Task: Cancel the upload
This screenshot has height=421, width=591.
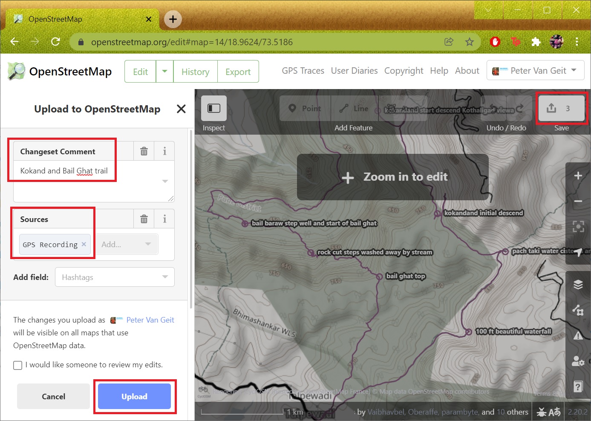Action: click(x=53, y=396)
